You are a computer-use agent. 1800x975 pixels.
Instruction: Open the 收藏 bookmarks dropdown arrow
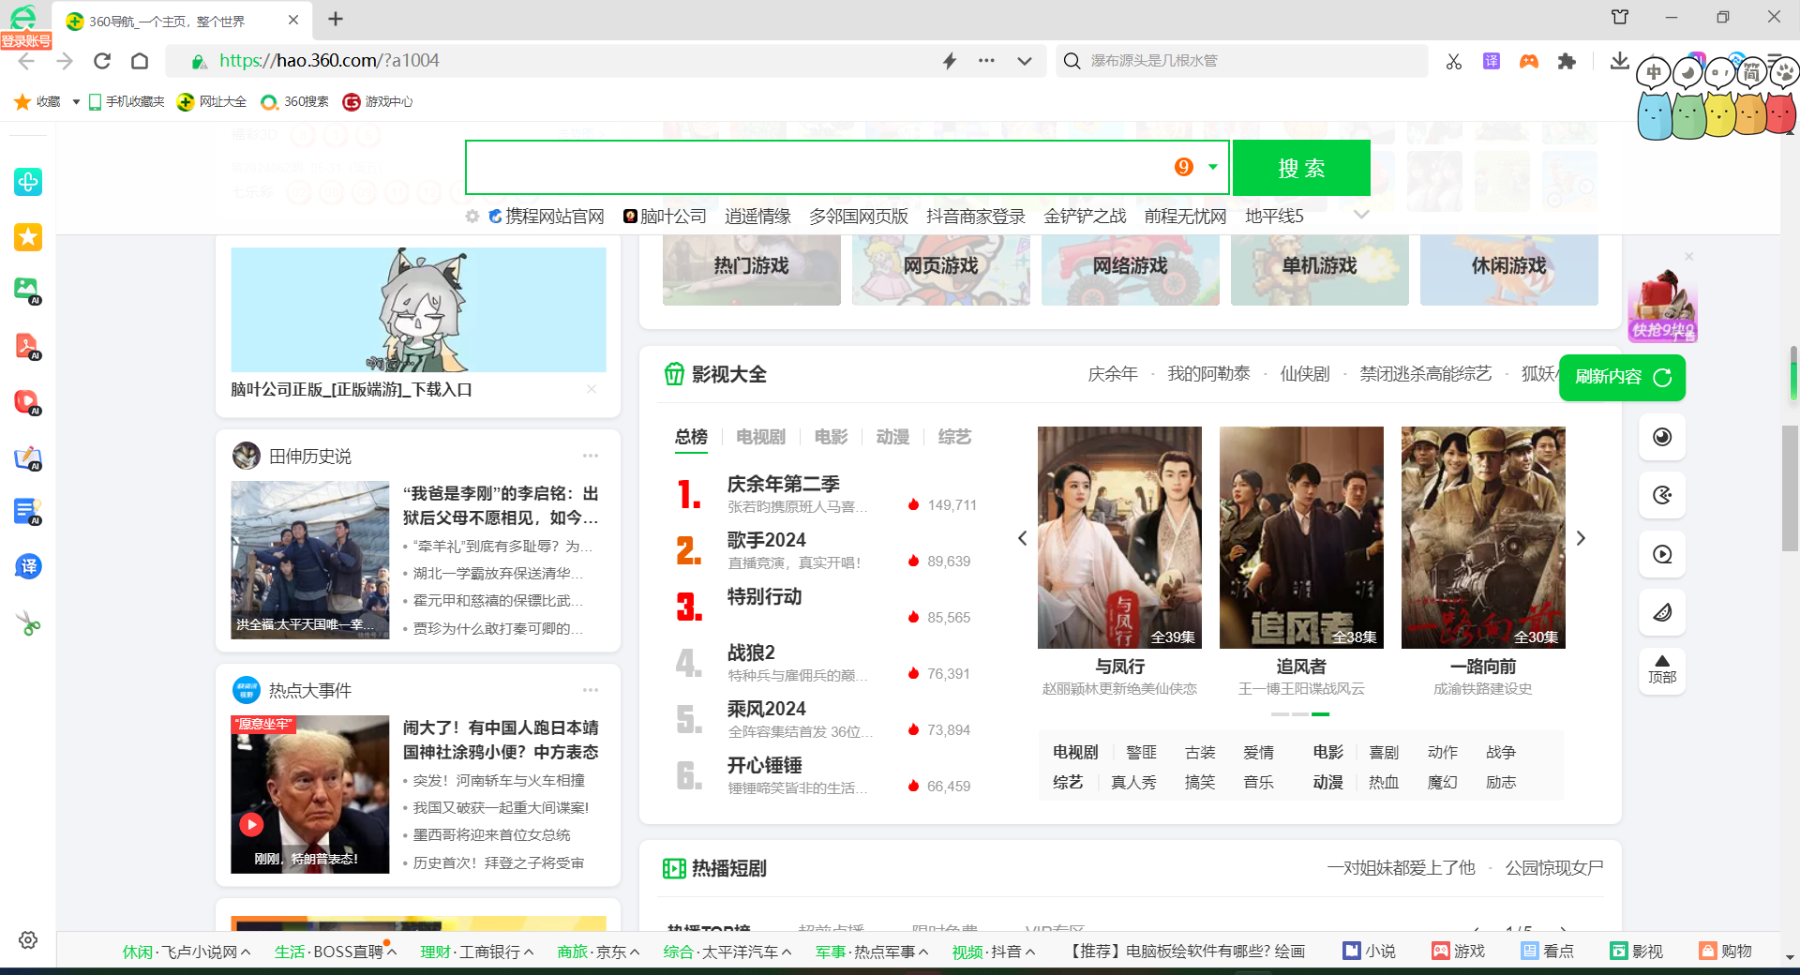point(76,101)
